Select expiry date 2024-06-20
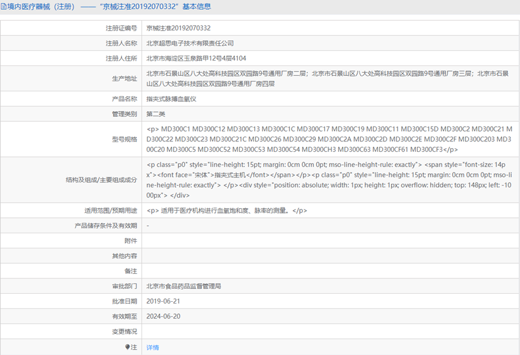This screenshot has width=520, height=355. 163,316
